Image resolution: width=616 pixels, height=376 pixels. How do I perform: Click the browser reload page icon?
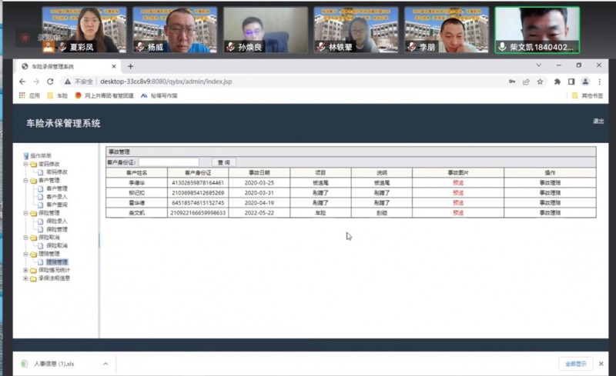[50, 82]
